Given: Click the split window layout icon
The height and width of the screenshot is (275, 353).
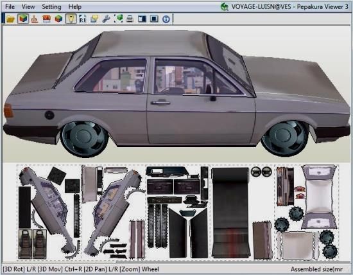Looking at the screenshot, I should [x=142, y=19].
